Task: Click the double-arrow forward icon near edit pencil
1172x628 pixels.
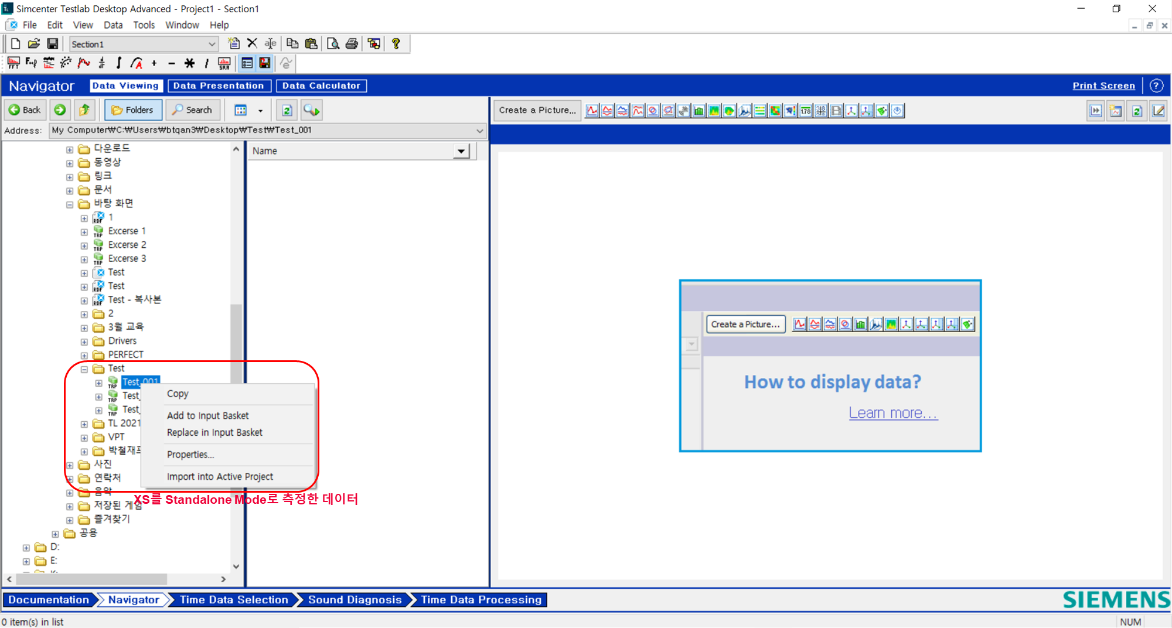Action: coord(1095,111)
